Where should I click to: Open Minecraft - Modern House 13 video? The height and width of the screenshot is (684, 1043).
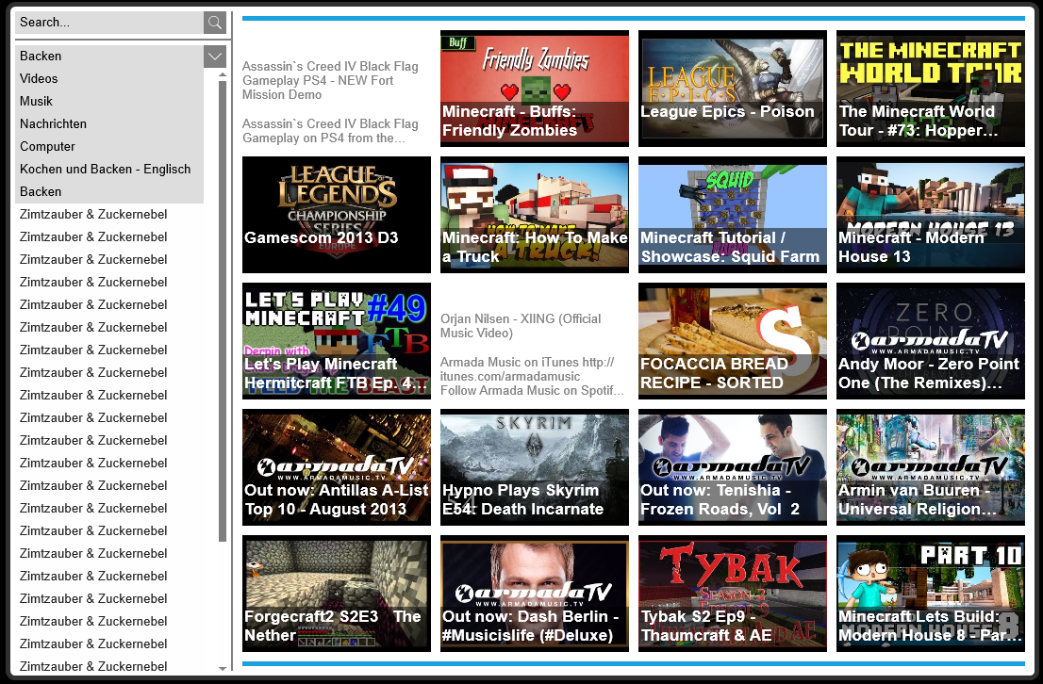pyautogui.click(x=931, y=215)
